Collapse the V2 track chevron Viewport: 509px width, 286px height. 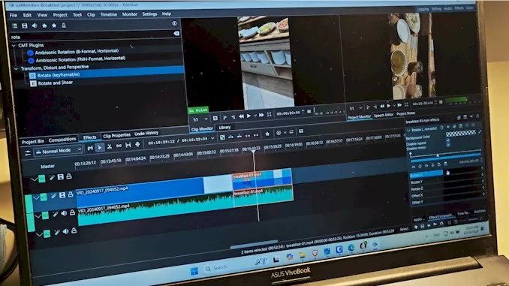click(x=34, y=179)
